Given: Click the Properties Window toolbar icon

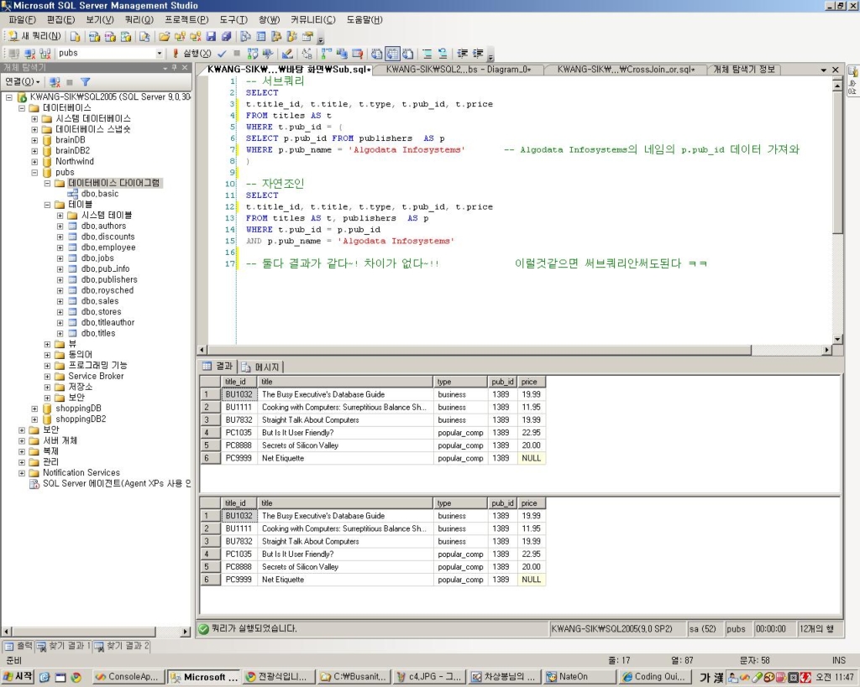Looking at the screenshot, I should (x=307, y=37).
